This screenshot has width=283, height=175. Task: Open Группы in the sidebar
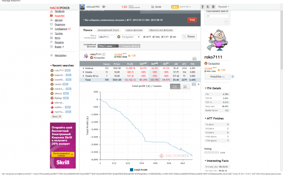coord(59,34)
